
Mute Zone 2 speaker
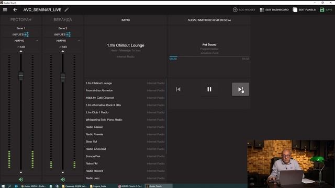click(x=63, y=180)
